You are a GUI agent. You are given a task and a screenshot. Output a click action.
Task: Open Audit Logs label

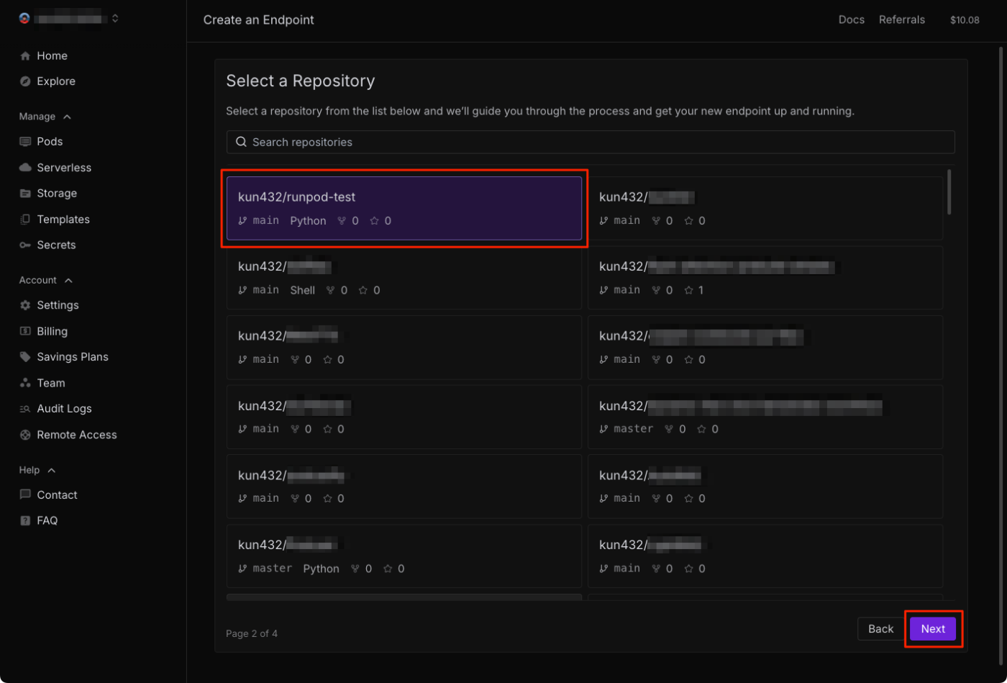(x=64, y=409)
